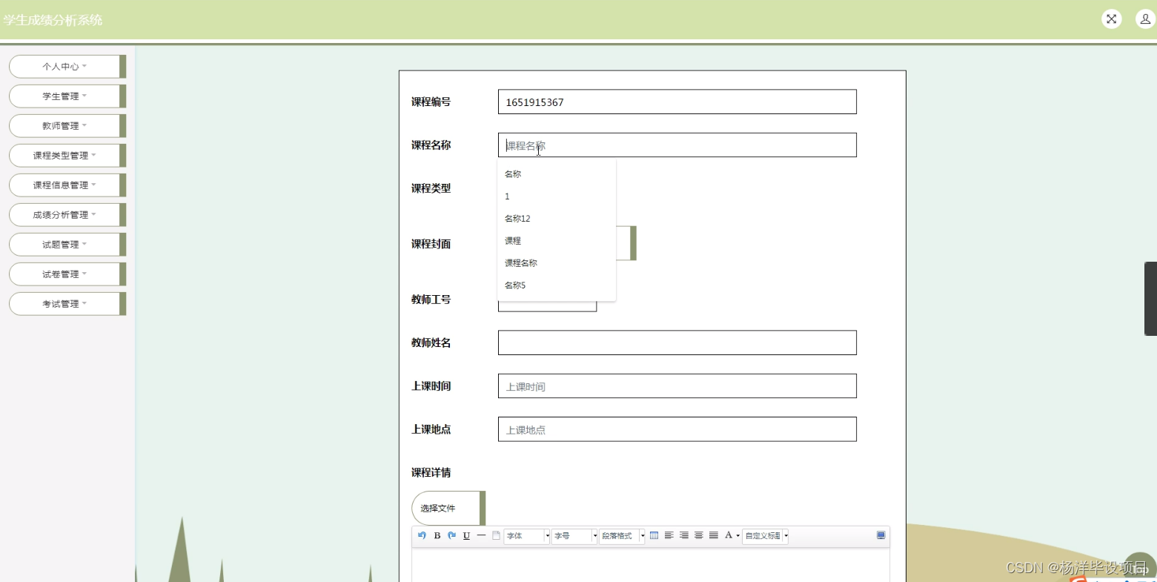The width and height of the screenshot is (1157, 582).
Task: Click the font color A icon
Action: click(729, 535)
